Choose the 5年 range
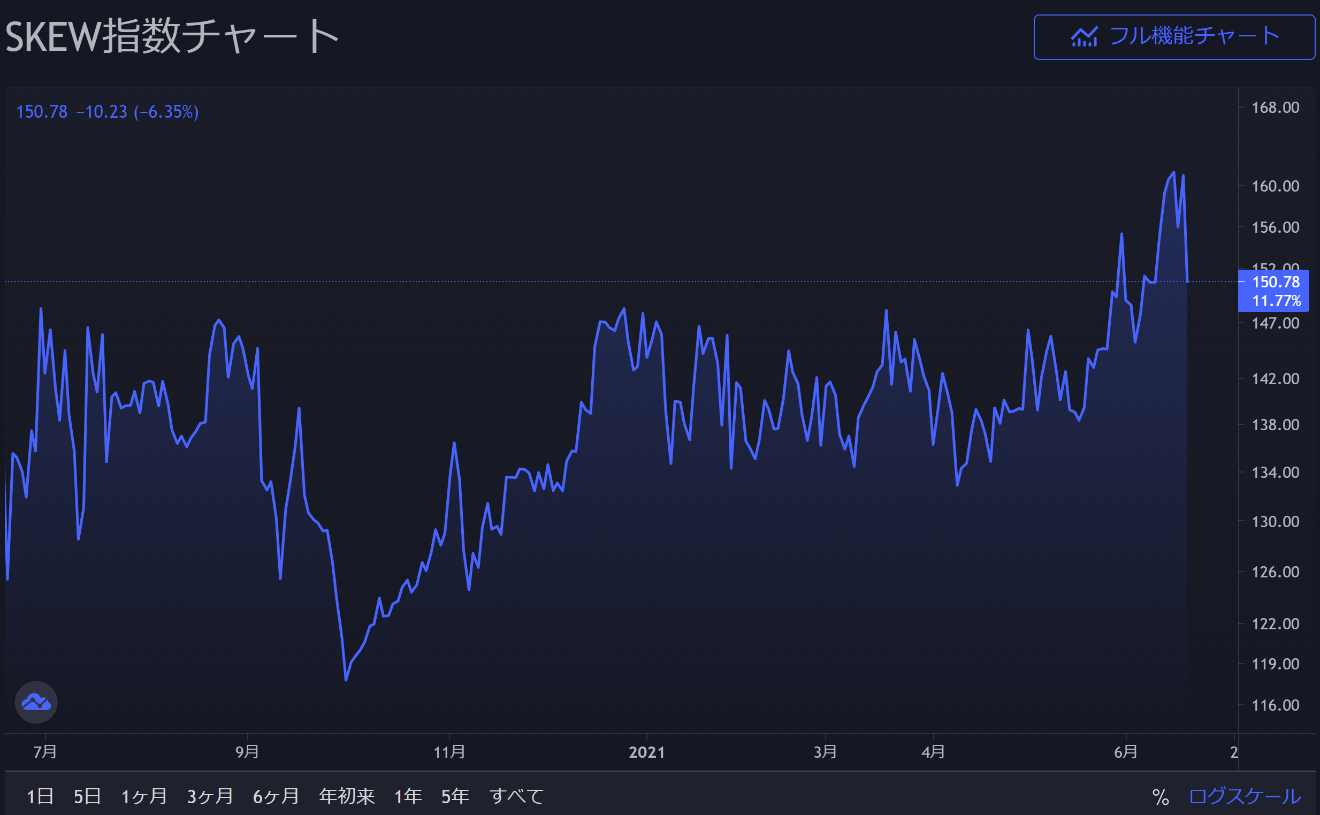The height and width of the screenshot is (815, 1320). tap(455, 796)
